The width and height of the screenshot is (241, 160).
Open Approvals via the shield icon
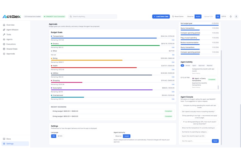point(4,54)
